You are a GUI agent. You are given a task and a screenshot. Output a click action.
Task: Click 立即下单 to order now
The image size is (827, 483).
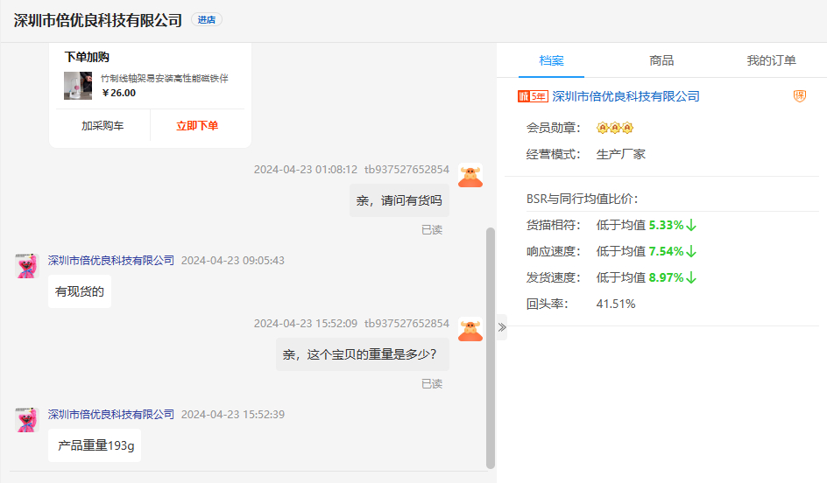[x=197, y=126]
